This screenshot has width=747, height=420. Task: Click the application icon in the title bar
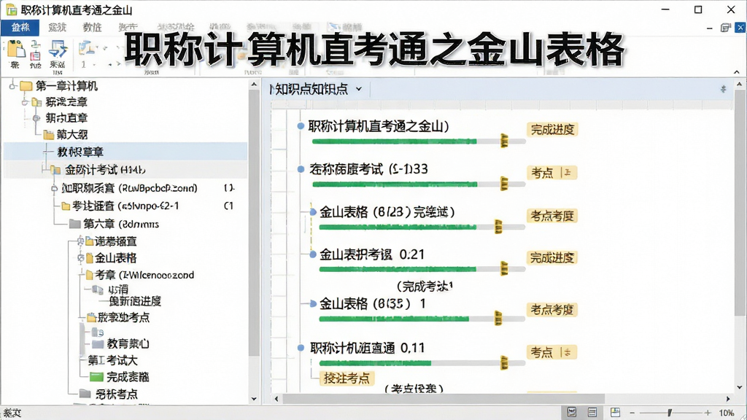[12, 9]
